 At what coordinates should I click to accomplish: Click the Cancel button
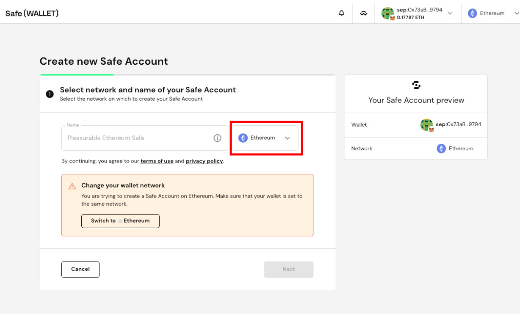[x=80, y=269]
